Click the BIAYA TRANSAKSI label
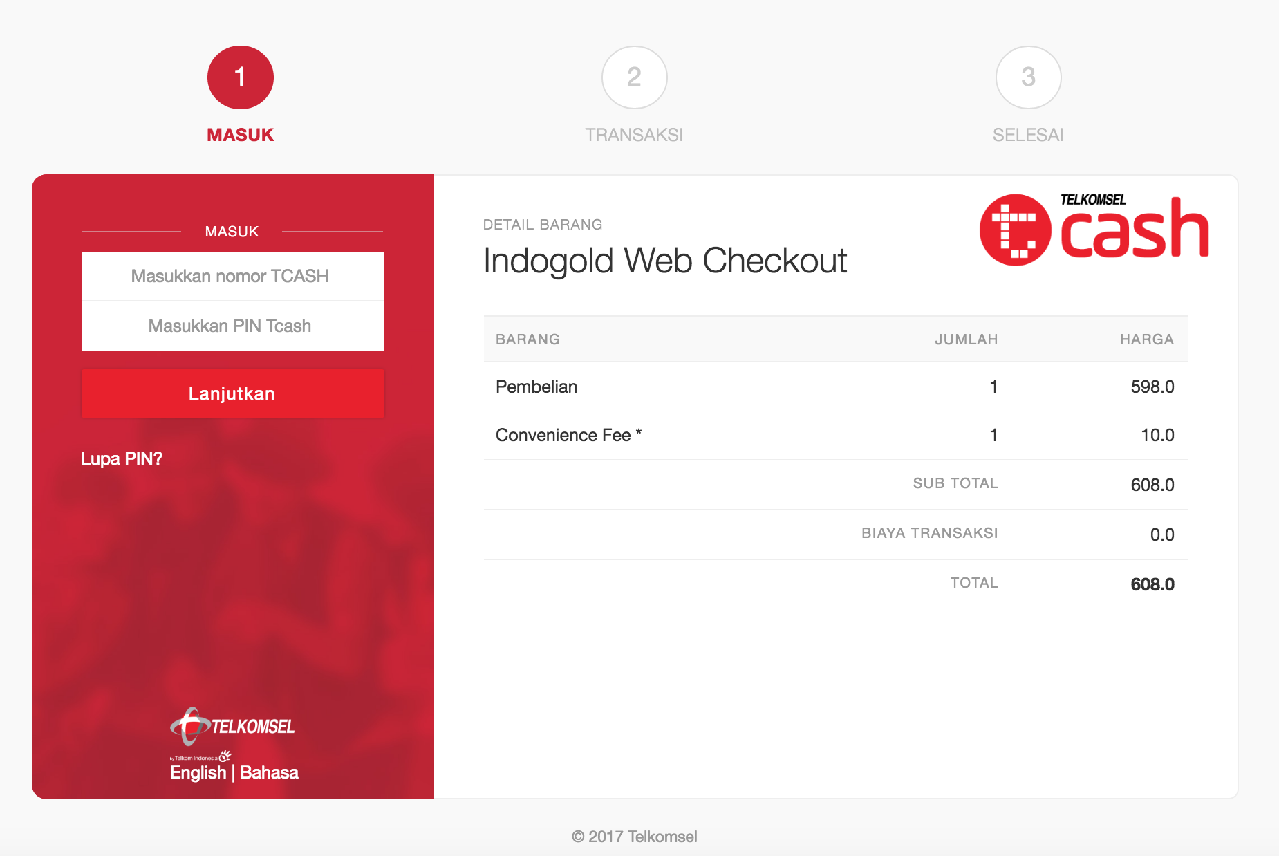The image size is (1279, 856). [x=930, y=533]
